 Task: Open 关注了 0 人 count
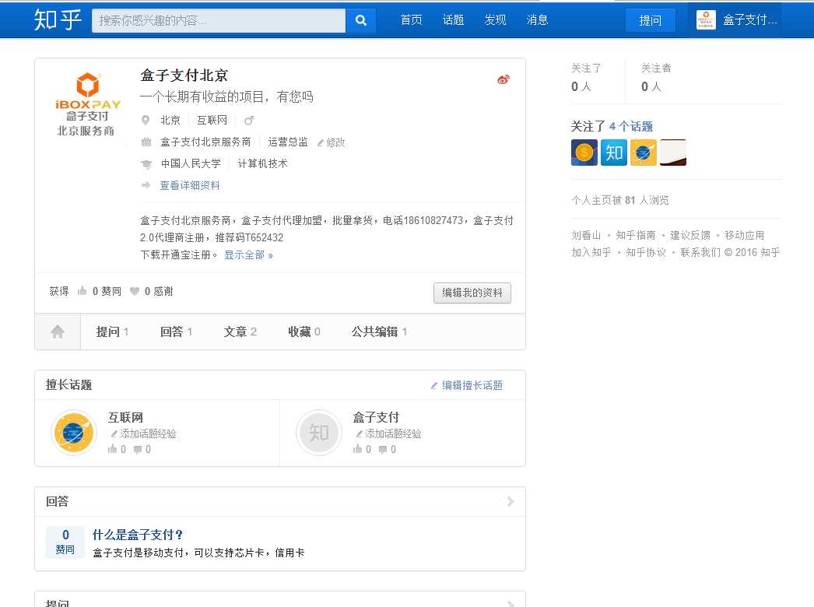tap(586, 78)
